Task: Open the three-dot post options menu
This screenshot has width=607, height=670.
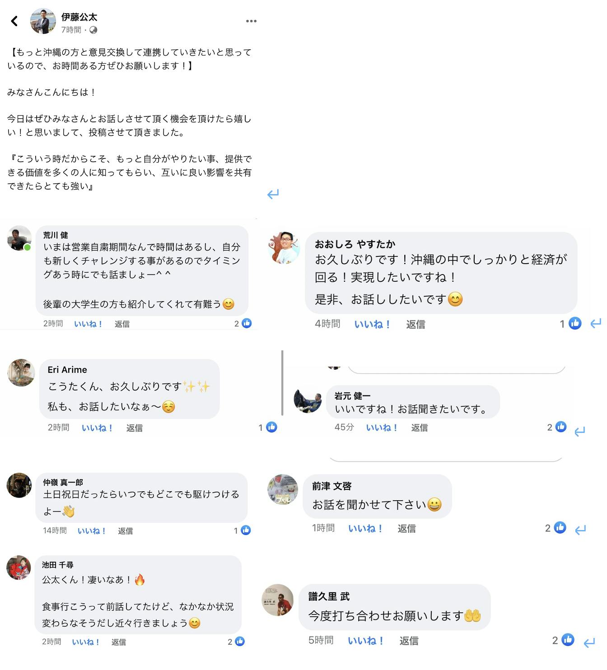Action: [x=251, y=21]
